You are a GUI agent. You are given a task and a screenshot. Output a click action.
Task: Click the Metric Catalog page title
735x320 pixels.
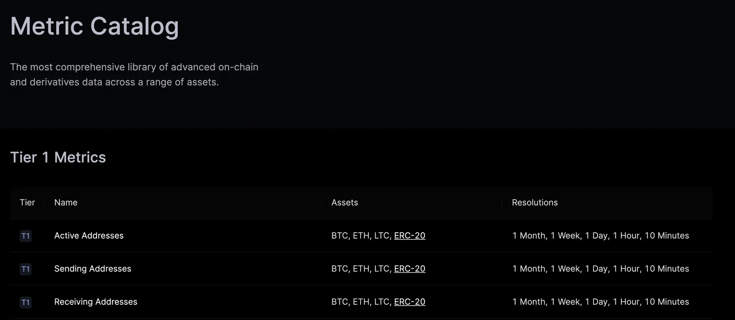tap(95, 27)
